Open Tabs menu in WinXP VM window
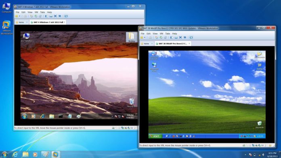The height and width of the screenshot is (158, 281). (x=168, y=33)
